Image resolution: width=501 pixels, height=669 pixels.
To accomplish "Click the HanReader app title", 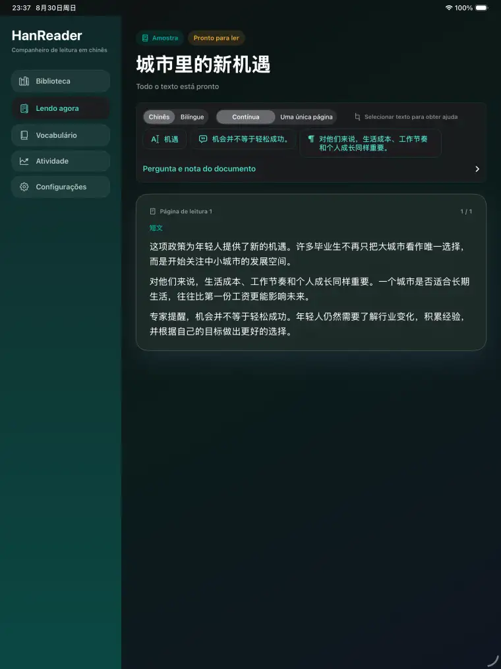I will click(47, 36).
